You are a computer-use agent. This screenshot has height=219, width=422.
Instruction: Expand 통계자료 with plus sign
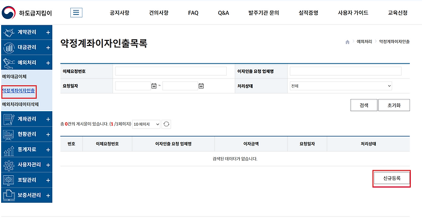click(x=48, y=150)
